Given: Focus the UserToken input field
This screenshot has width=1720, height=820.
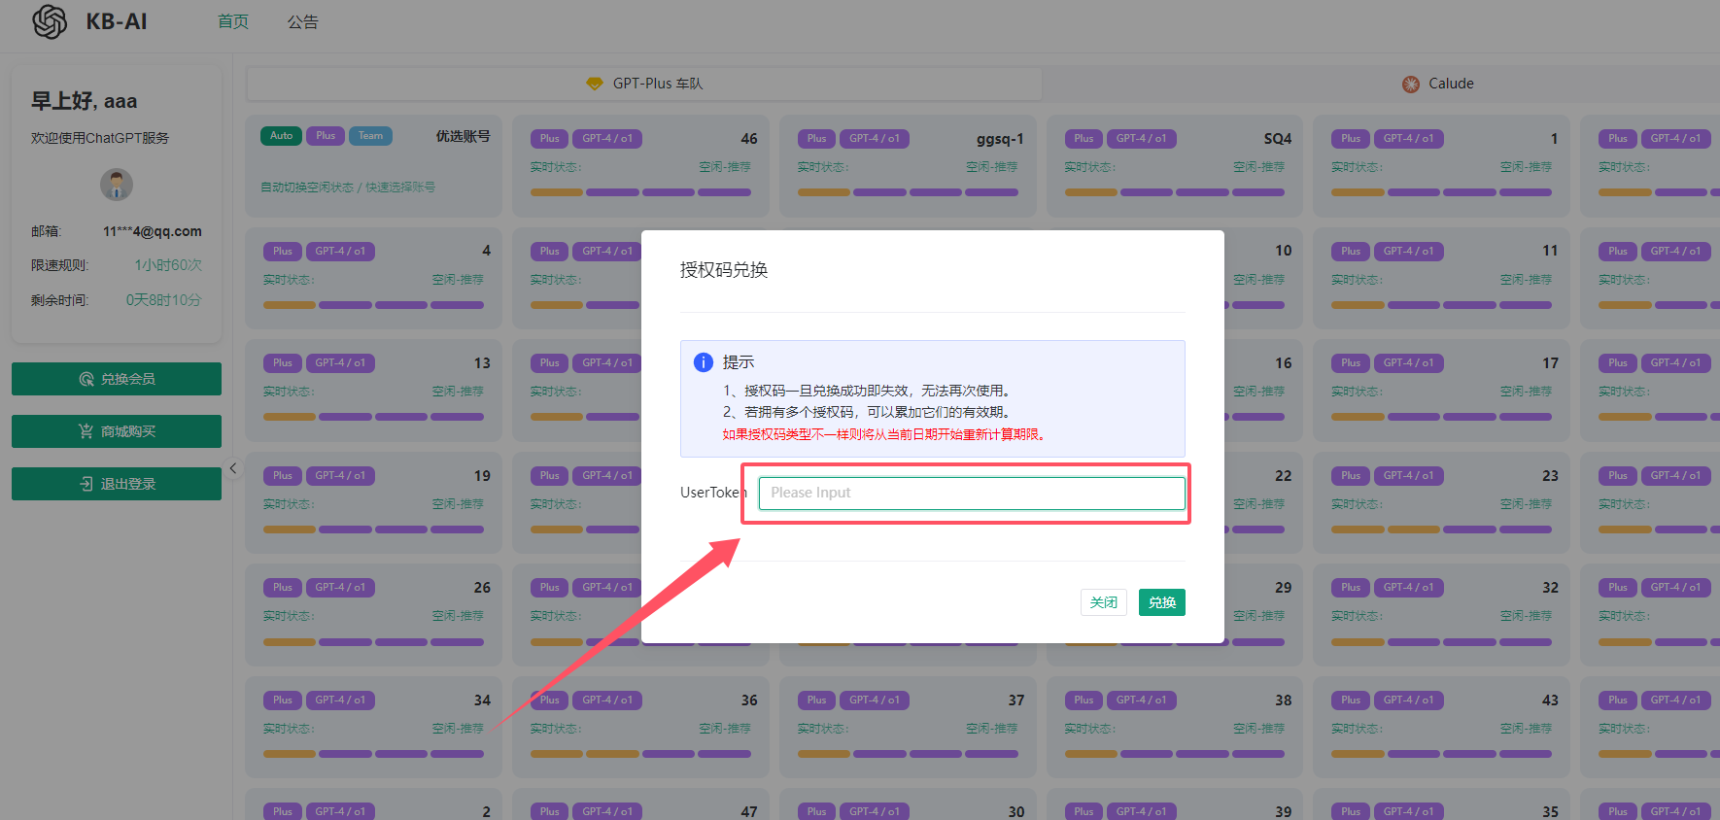Looking at the screenshot, I should pos(971,493).
